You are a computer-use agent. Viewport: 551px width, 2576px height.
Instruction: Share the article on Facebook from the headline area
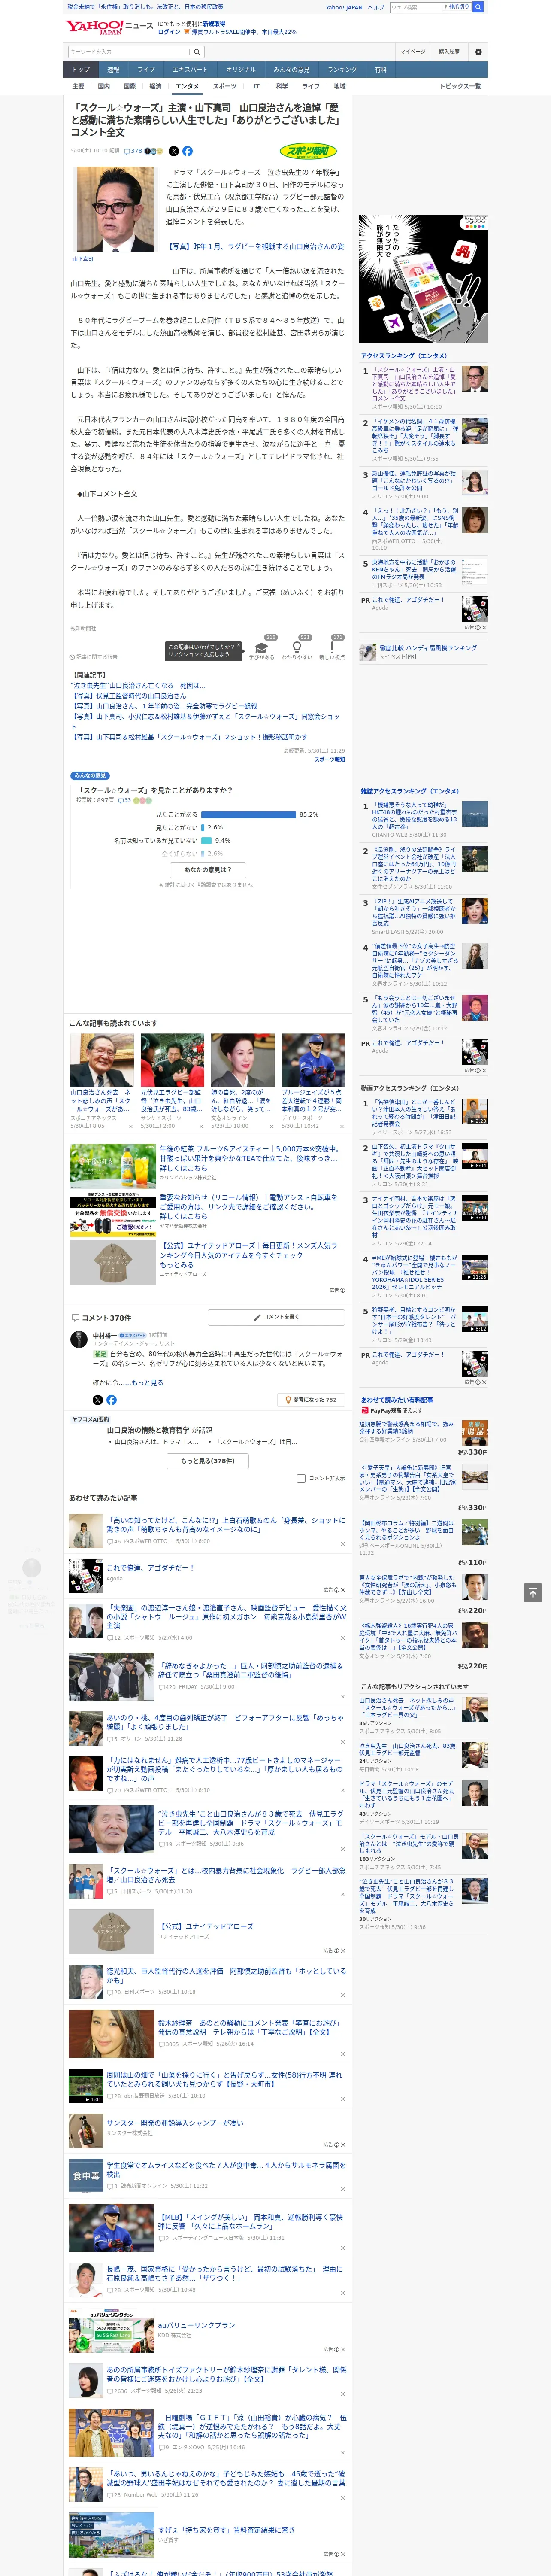(x=187, y=151)
